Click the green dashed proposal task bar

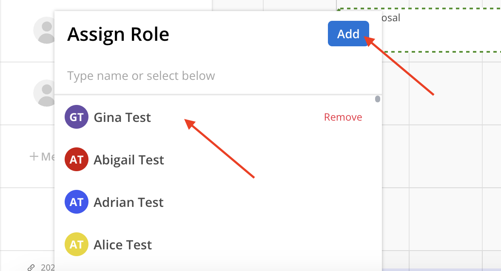tap(441, 30)
